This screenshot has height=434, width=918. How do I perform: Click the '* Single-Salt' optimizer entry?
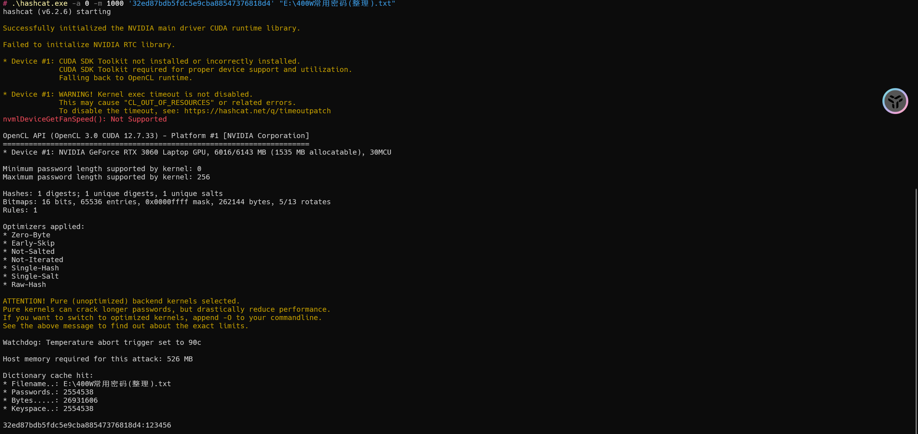point(31,276)
